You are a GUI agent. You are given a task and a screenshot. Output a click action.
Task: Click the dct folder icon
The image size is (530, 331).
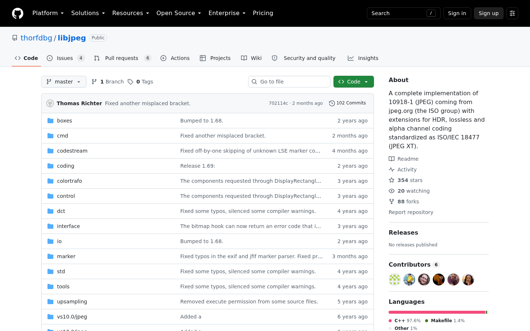click(x=50, y=211)
